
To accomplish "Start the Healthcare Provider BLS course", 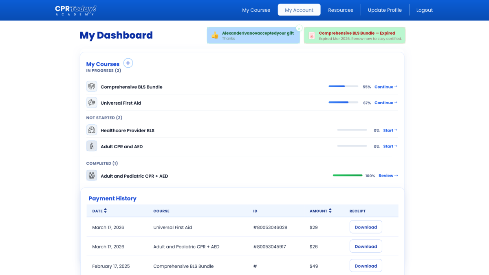I will click(x=389, y=130).
